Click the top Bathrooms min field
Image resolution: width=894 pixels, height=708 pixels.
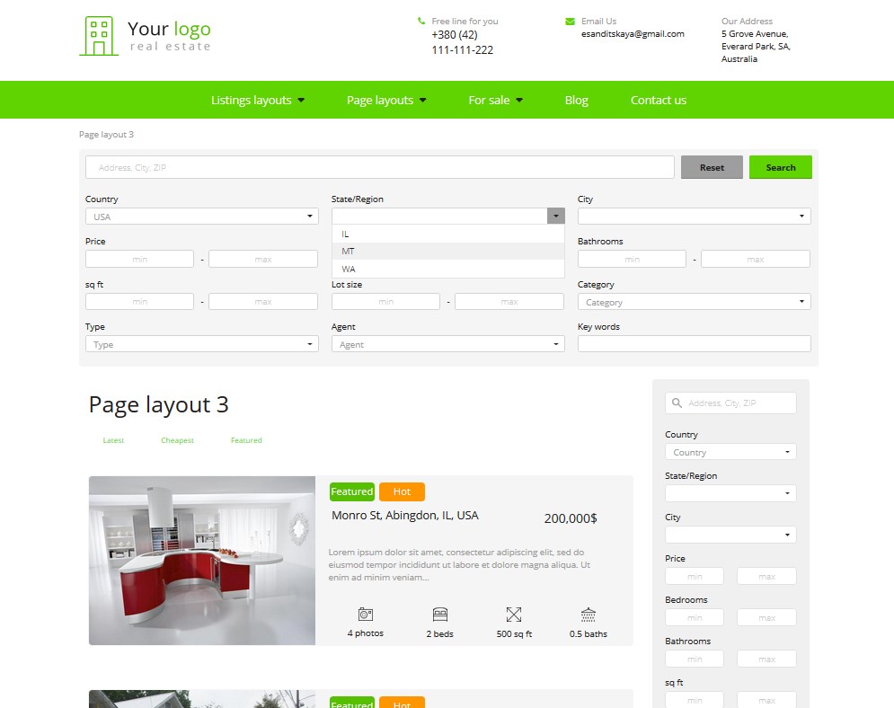(x=632, y=259)
